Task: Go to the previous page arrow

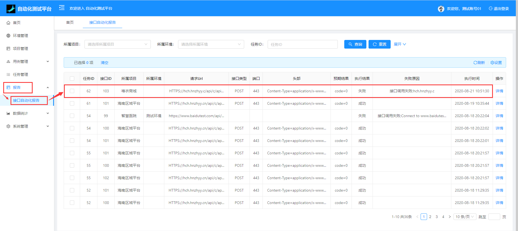Action: click(x=417, y=217)
